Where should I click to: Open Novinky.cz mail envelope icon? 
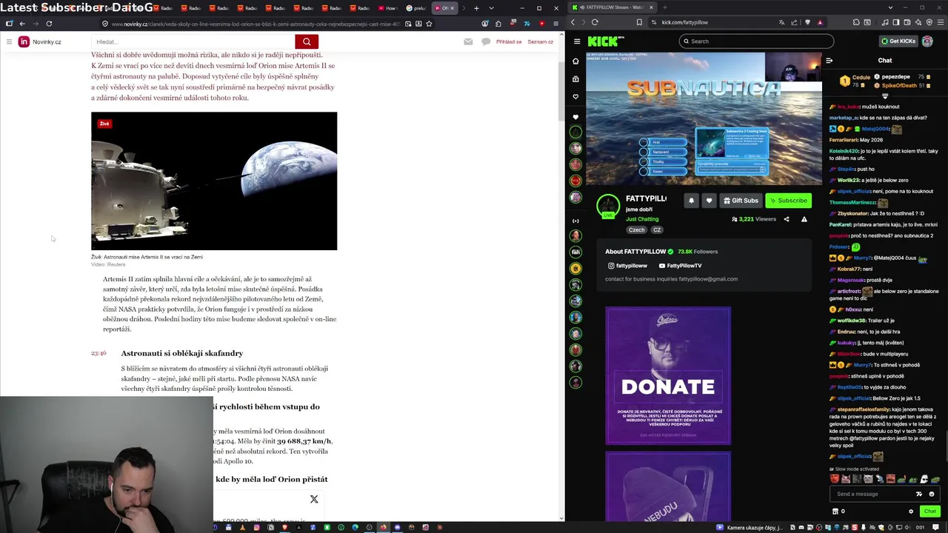pyautogui.click(x=468, y=41)
